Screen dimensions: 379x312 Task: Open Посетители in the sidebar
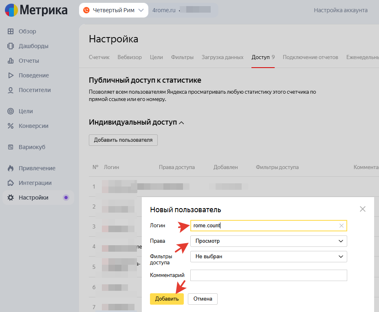(35, 90)
